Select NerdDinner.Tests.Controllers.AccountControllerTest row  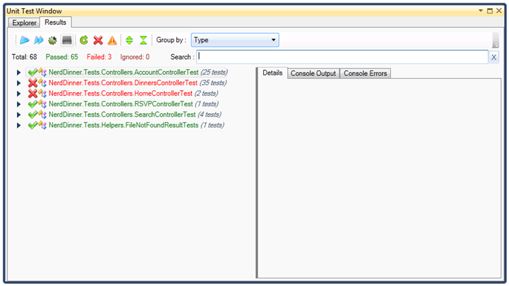127,73
